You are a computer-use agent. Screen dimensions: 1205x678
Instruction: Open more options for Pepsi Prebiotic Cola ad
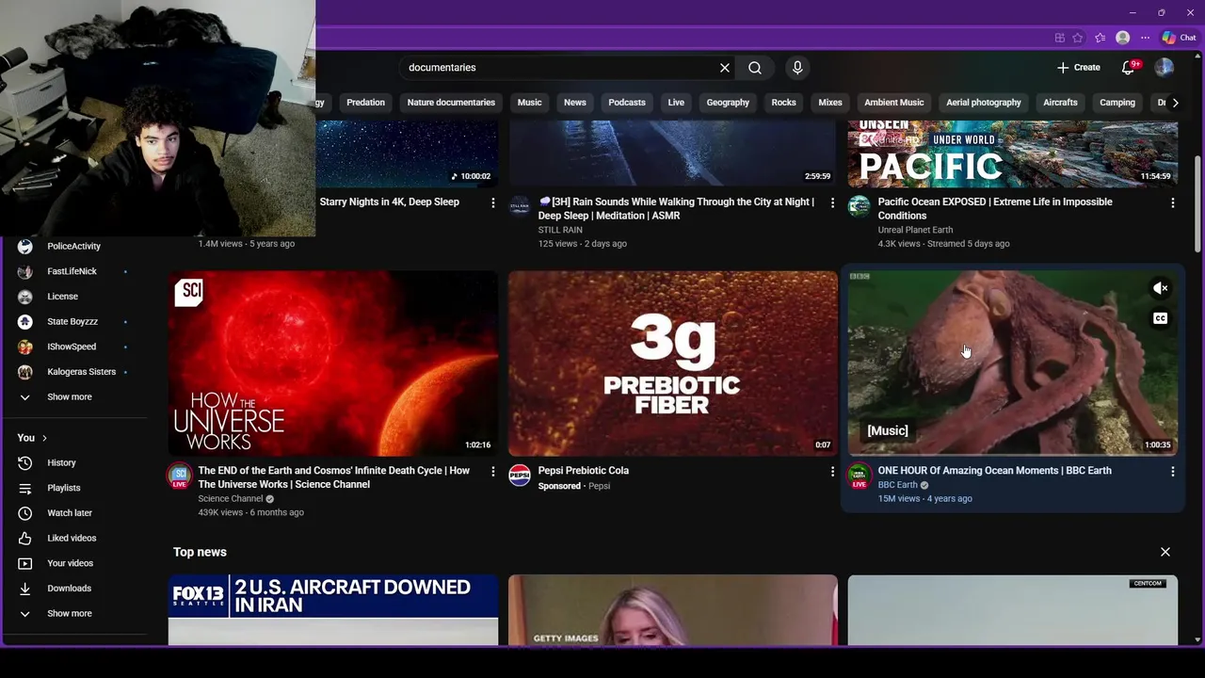832,471
